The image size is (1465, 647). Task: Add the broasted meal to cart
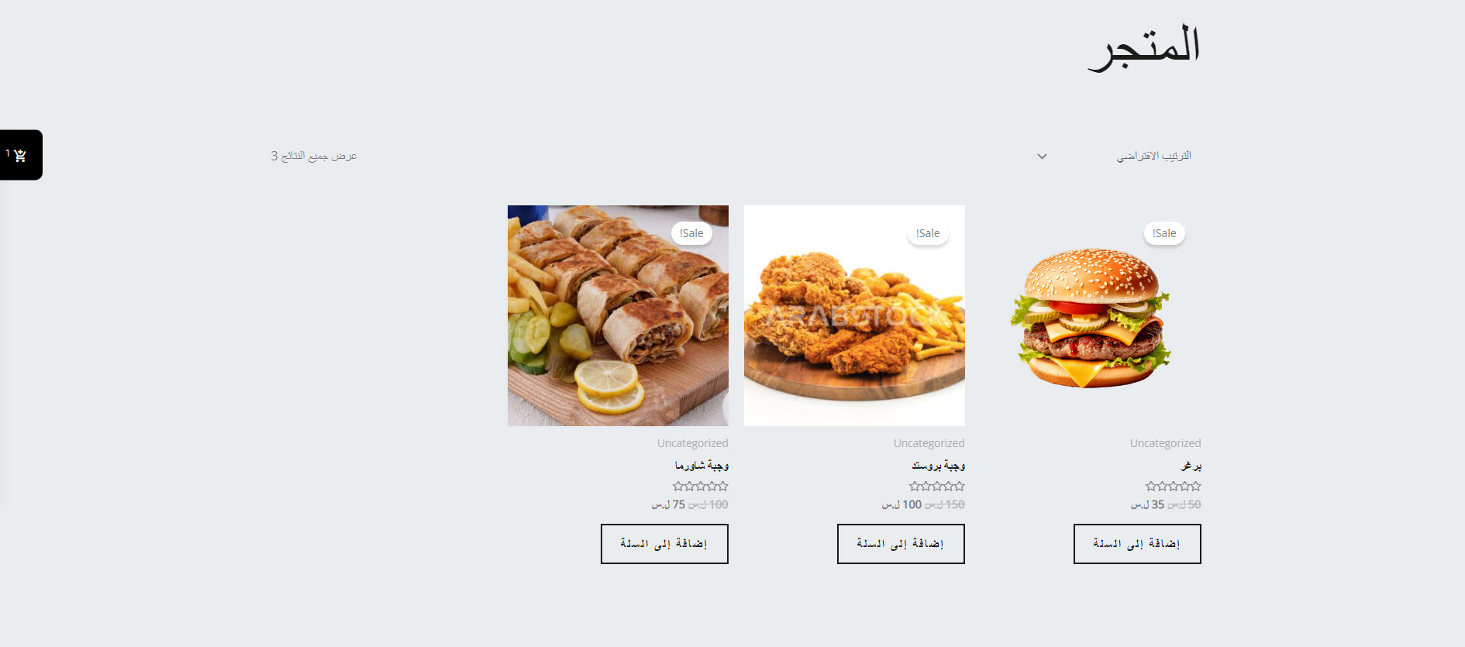[901, 544]
